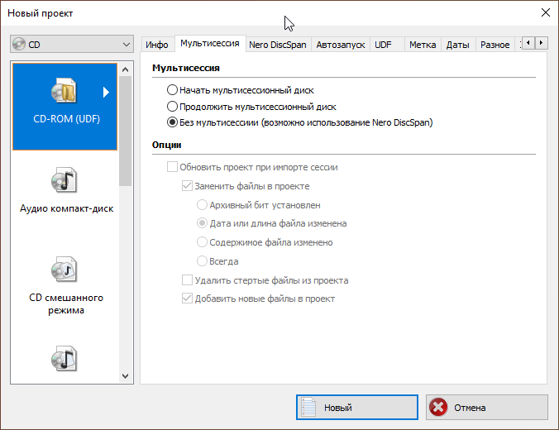Click the disc icon in the CD combo box
The height and width of the screenshot is (430, 559).
coord(19,44)
